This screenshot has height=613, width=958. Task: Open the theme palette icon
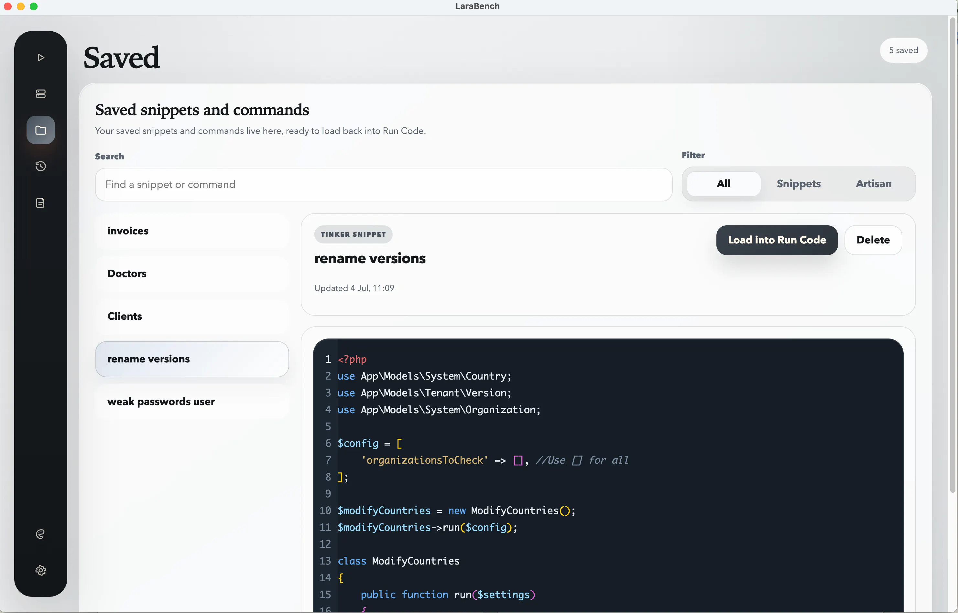(41, 534)
